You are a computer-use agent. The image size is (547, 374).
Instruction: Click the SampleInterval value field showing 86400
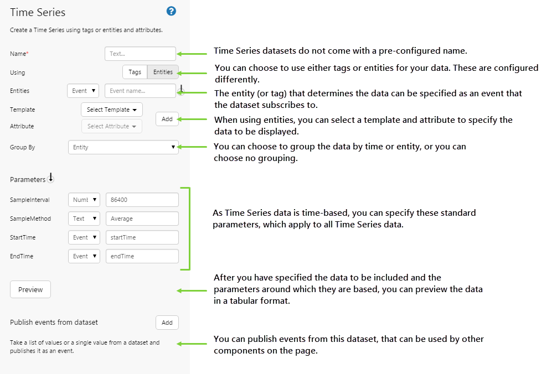[x=142, y=200]
